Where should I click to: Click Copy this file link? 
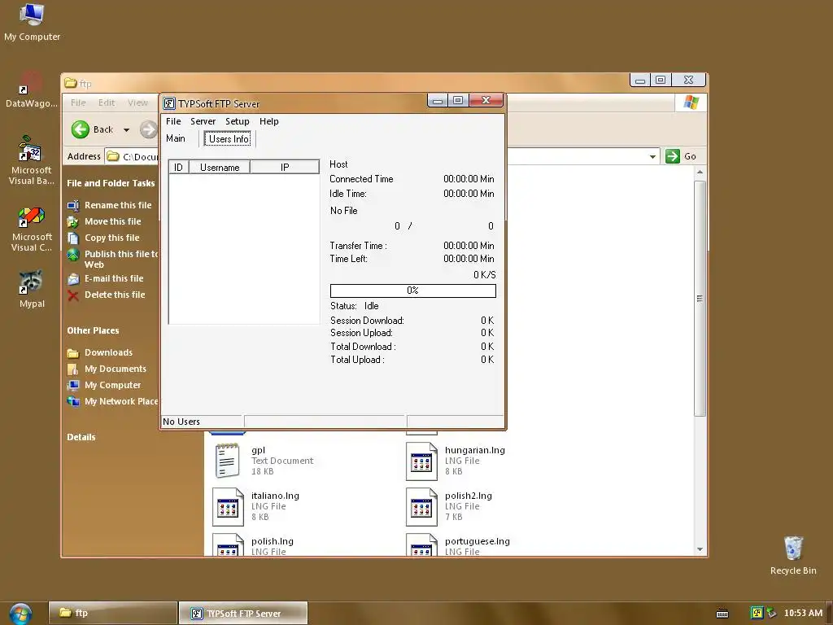click(x=112, y=238)
